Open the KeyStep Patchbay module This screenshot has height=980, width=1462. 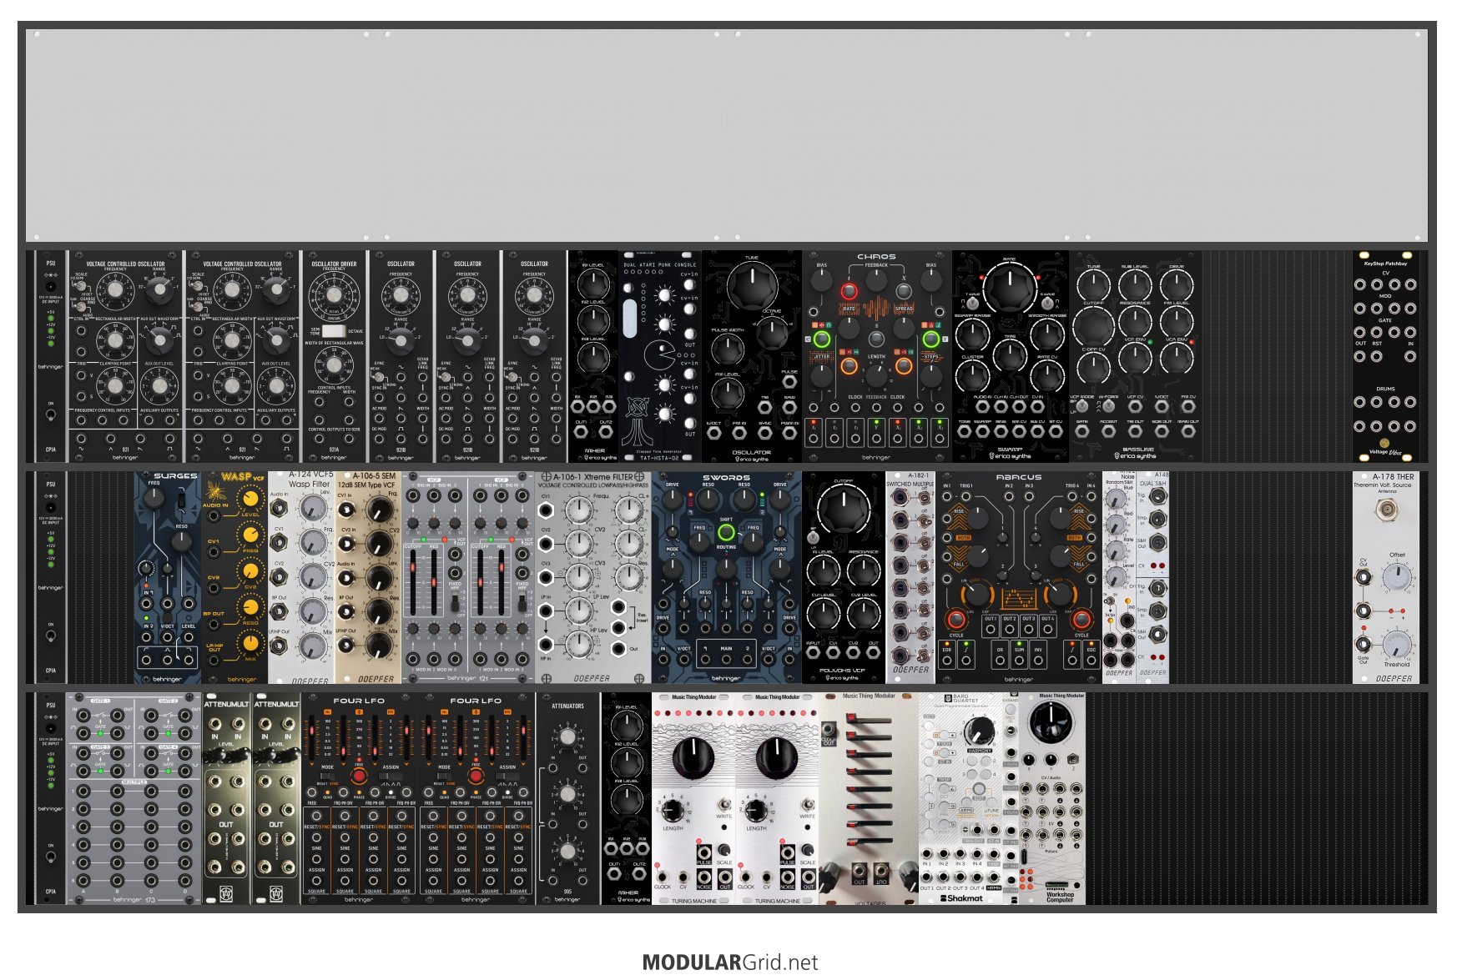(1385, 357)
